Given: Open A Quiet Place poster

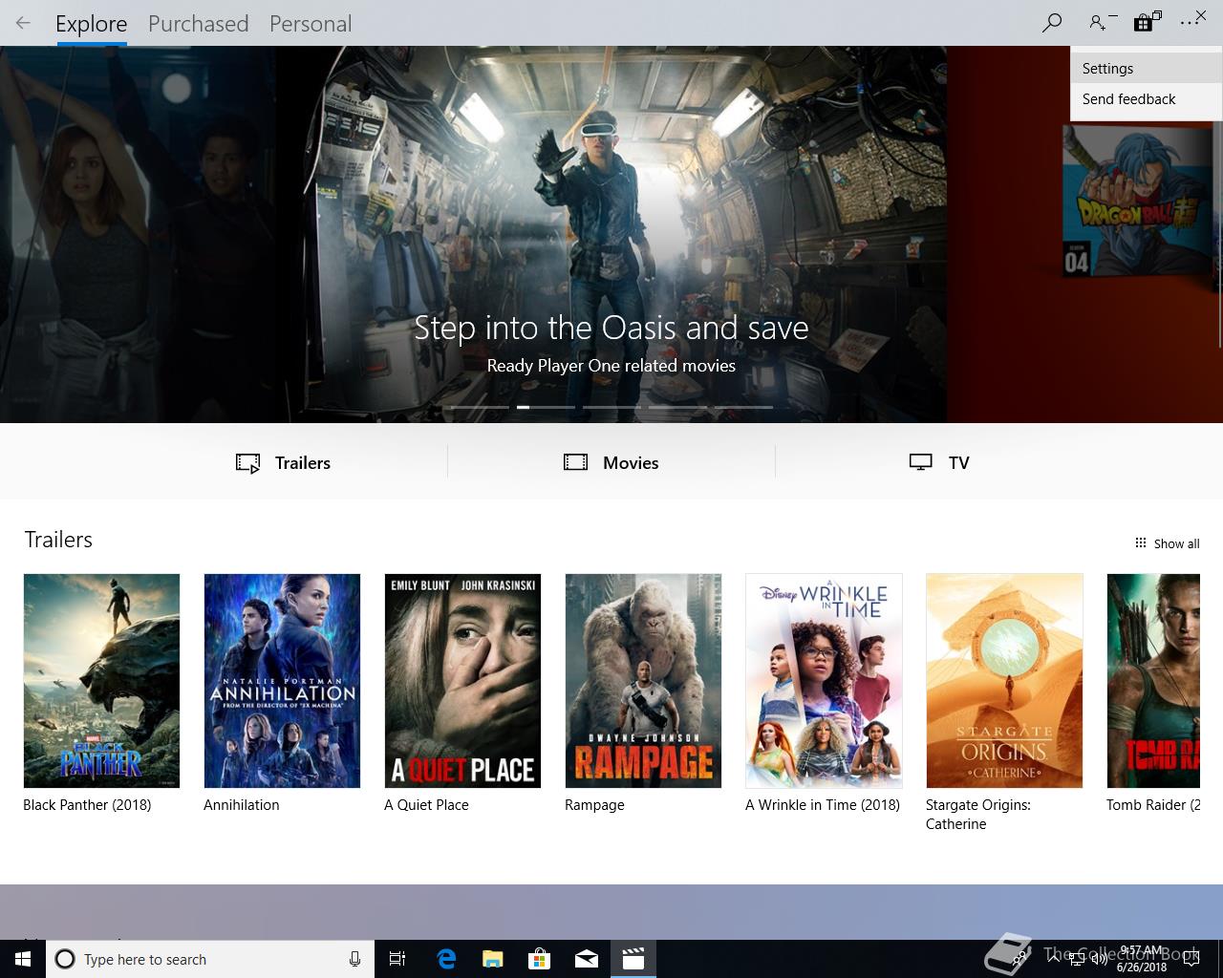Looking at the screenshot, I should point(462,681).
